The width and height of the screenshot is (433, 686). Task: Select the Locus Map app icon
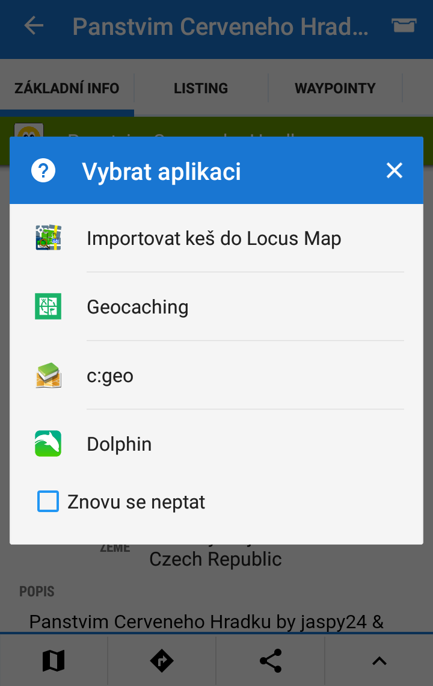(x=48, y=238)
